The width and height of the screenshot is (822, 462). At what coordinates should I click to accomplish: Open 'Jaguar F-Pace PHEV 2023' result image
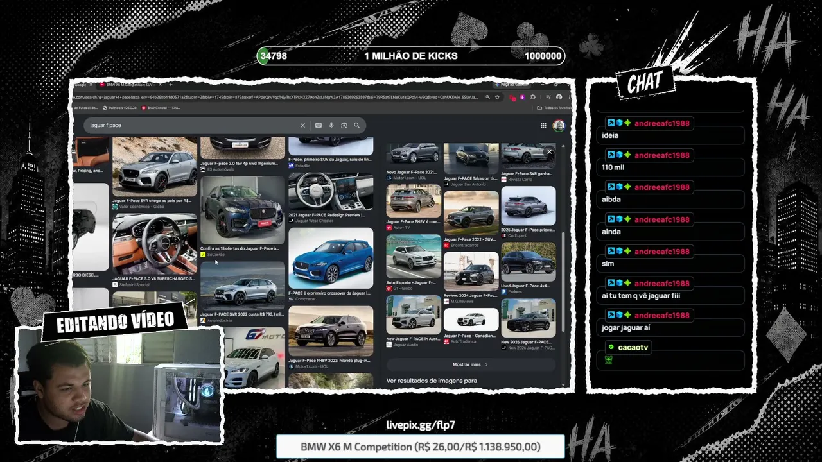(x=331, y=331)
